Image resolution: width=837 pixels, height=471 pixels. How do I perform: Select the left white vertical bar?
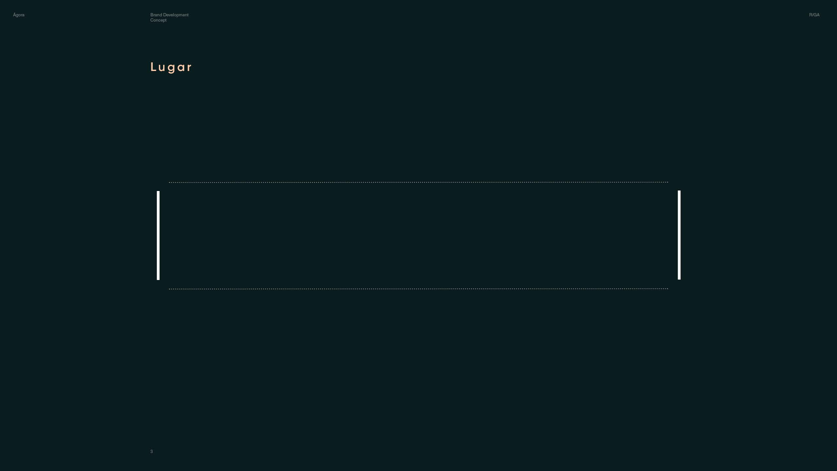coord(158,235)
